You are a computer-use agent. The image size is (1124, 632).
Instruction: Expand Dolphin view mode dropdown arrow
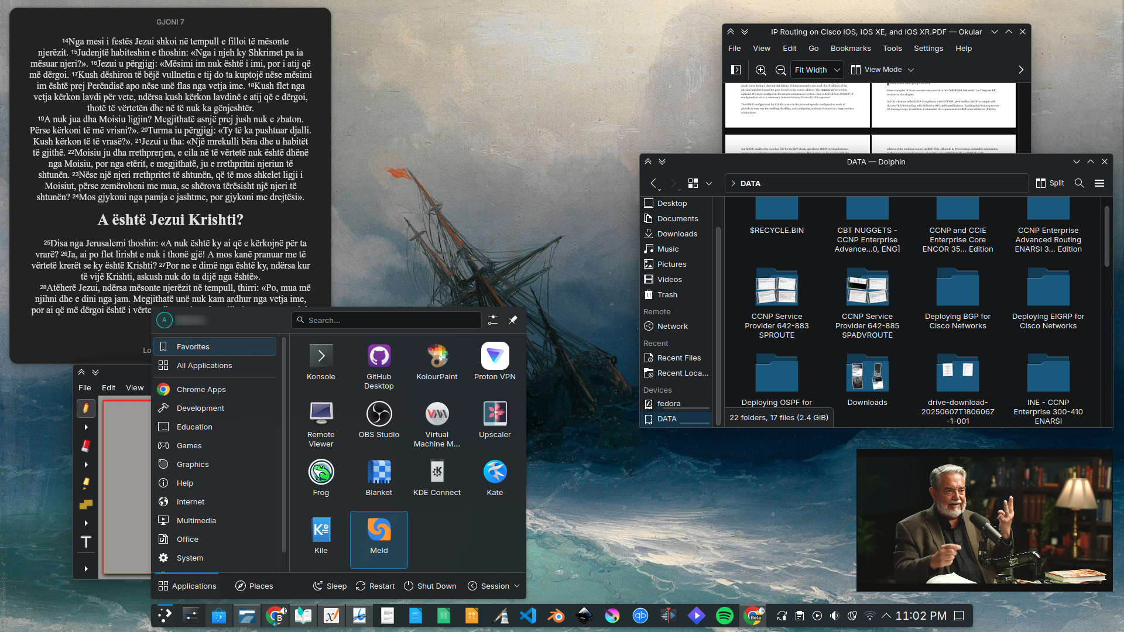(x=709, y=183)
